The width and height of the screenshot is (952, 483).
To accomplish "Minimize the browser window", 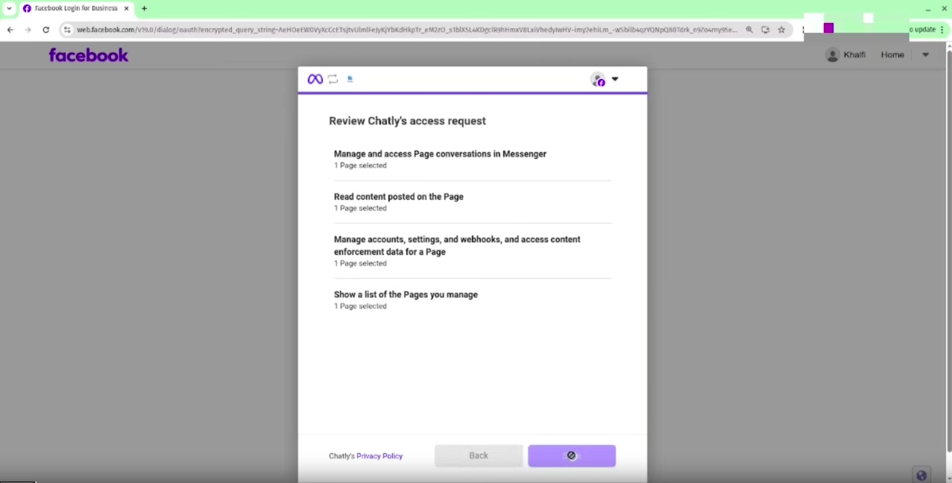I will (927, 9).
